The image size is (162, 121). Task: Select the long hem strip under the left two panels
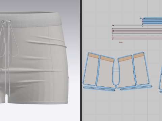click(x=99, y=89)
